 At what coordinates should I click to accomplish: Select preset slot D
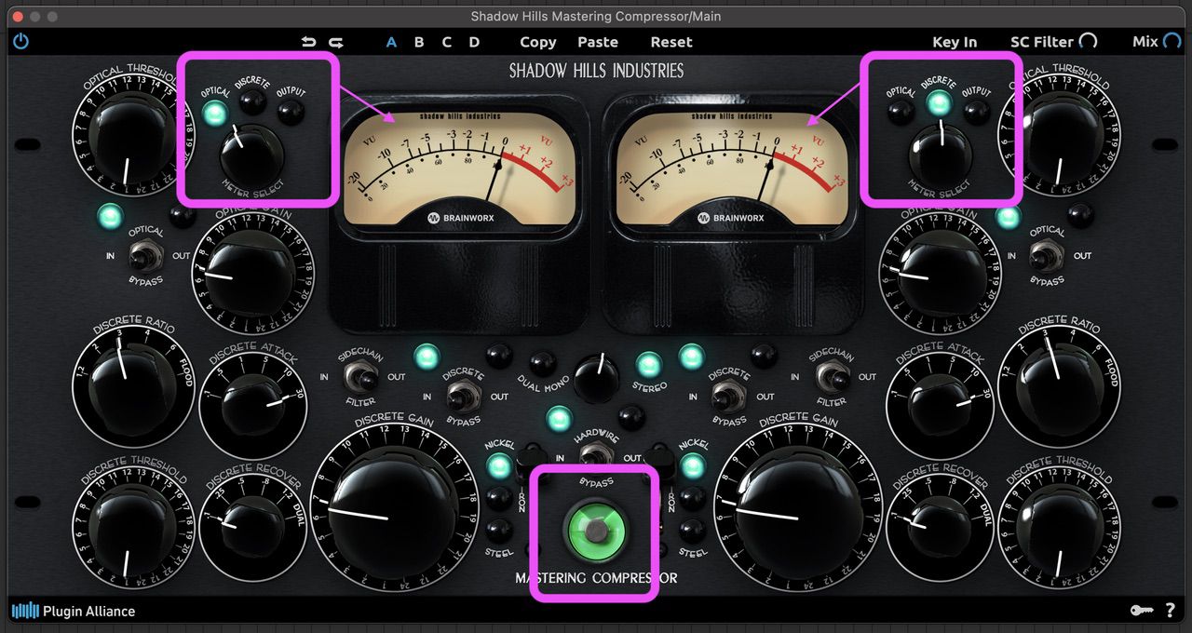(x=474, y=42)
